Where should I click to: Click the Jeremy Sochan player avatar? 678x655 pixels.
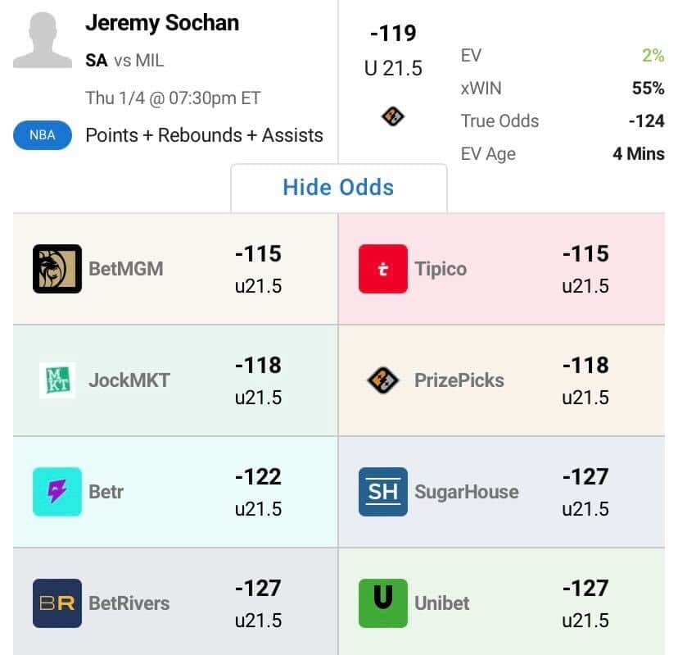(43, 40)
